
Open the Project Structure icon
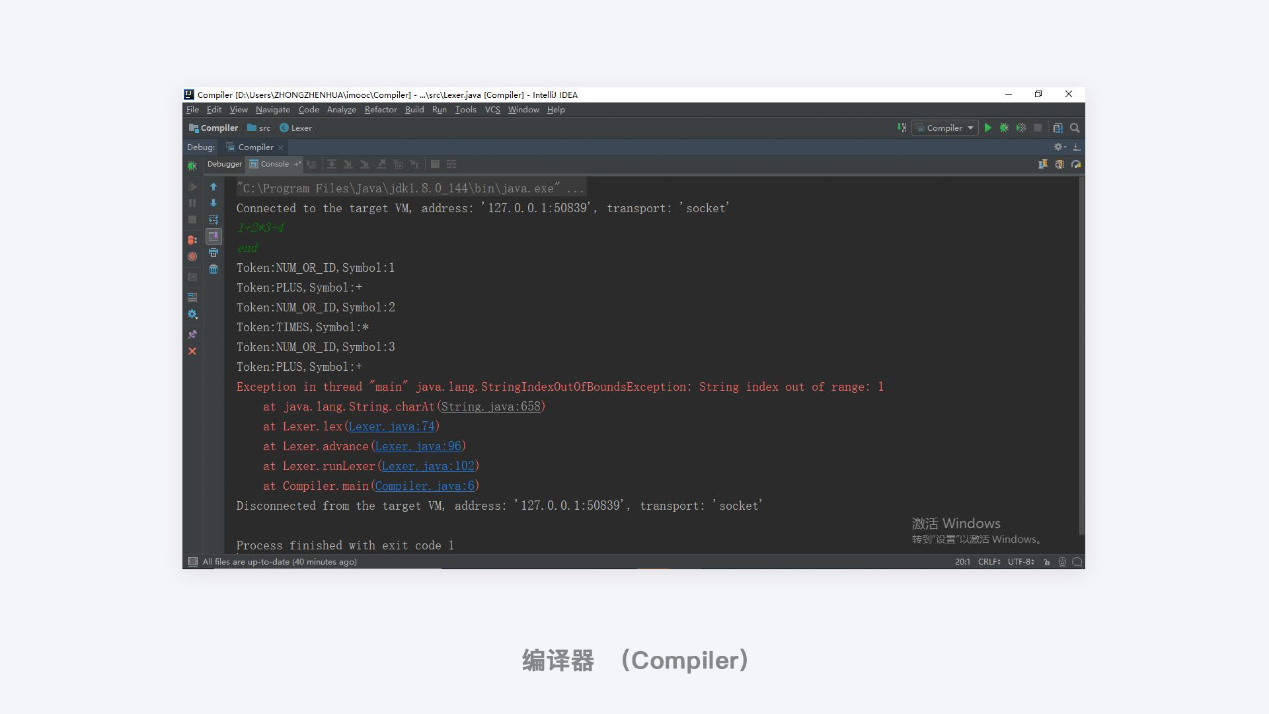coord(1058,128)
